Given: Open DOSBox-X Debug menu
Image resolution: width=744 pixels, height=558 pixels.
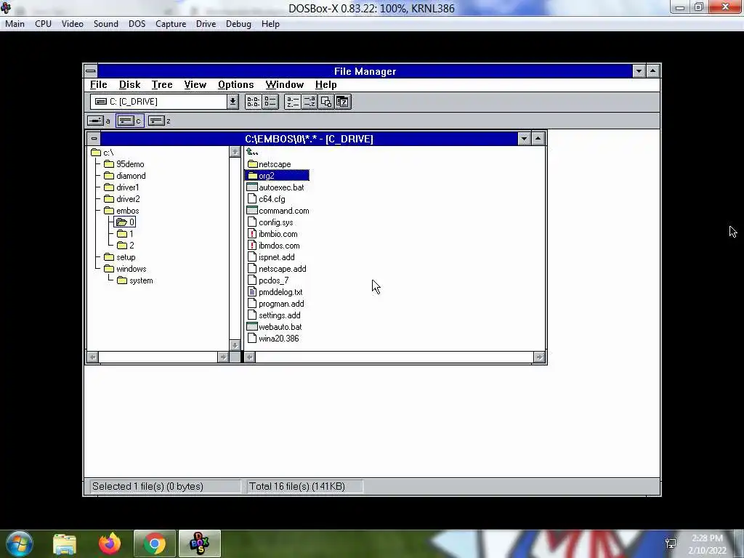Looking at the screenshot, I should [238, 24].
